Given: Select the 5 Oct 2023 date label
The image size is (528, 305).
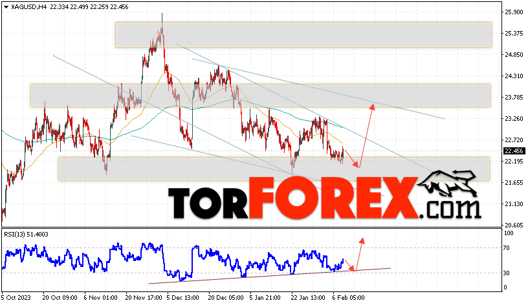Looking at the screenshot, I should click(x=16, y=298).
